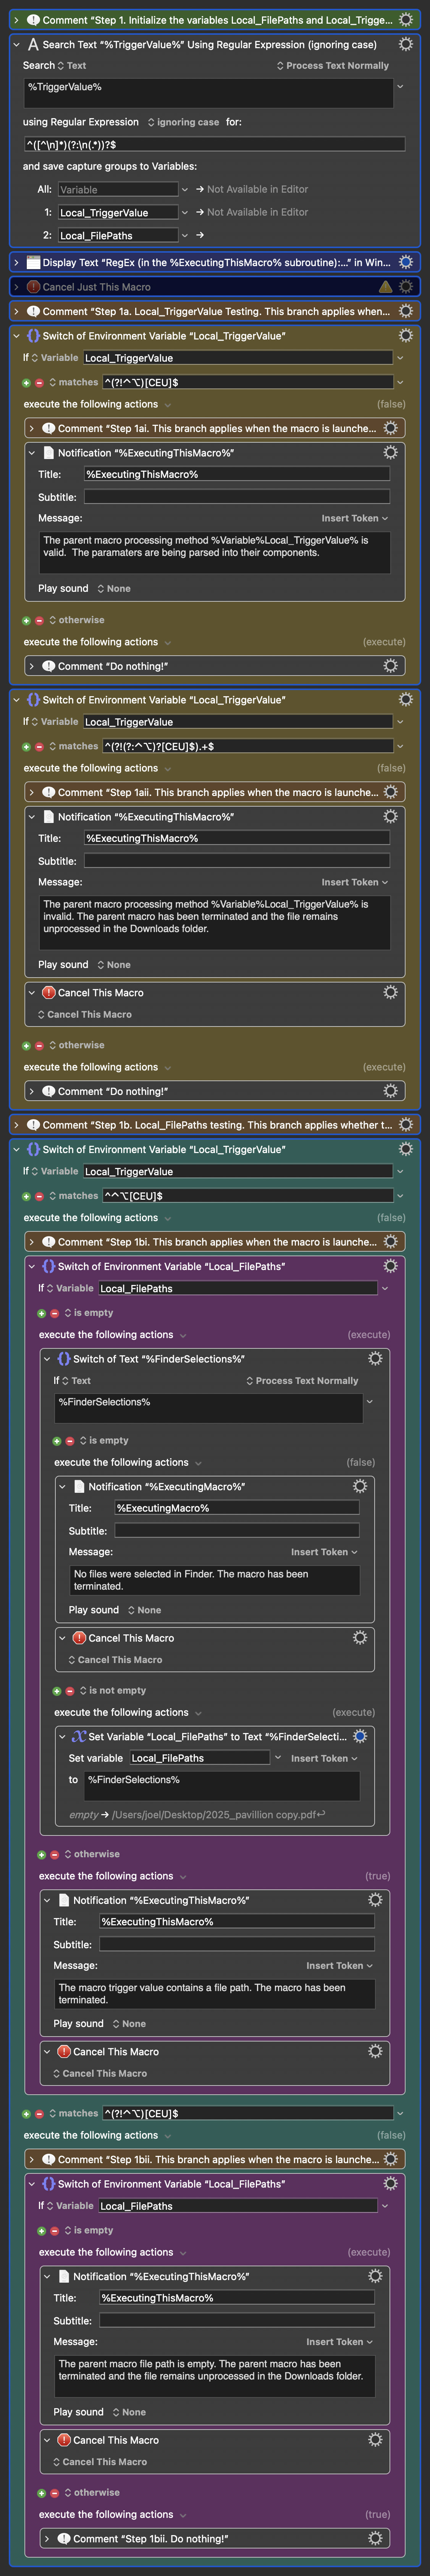The image size is (430, 2576).
Task: Click gear icon on Display Text action
Action: click(405, 262)
